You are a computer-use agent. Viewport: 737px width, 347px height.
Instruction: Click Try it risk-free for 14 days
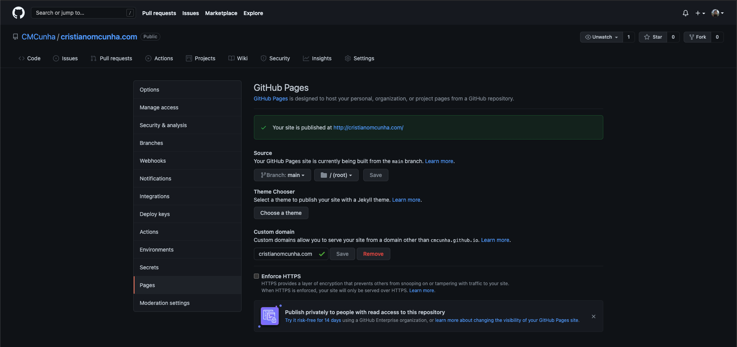(x=313, y=320)
